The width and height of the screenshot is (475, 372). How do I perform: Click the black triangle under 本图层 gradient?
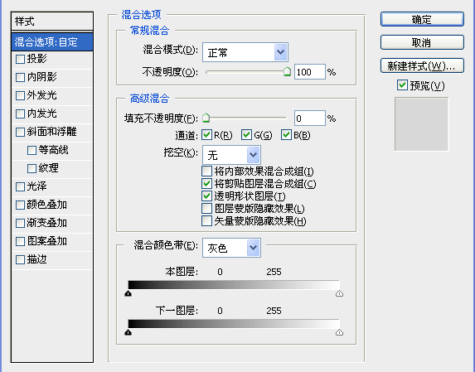pyautogui.click(x=128, y=293)
